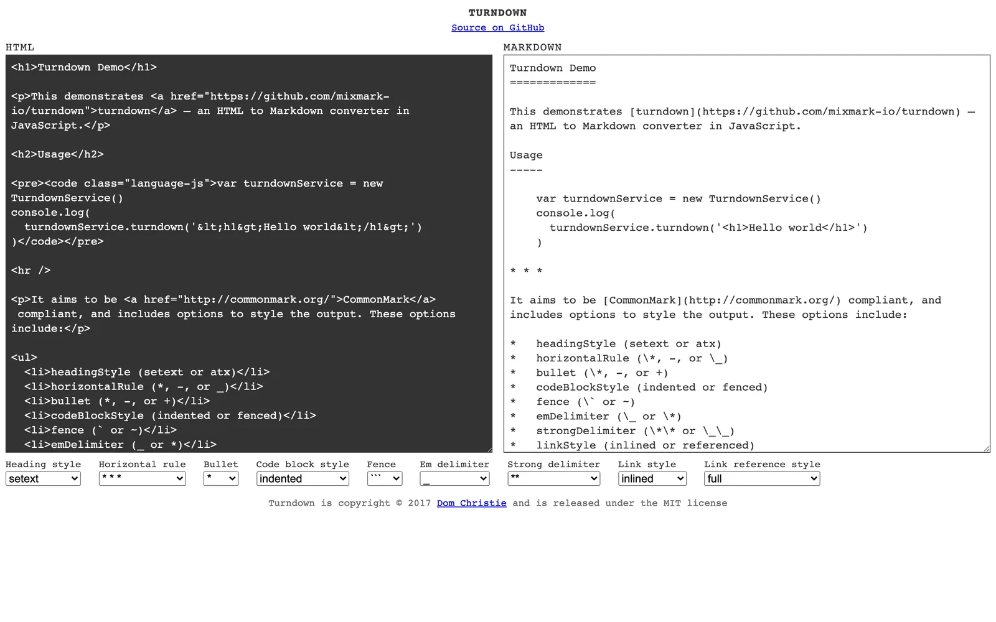
Task: Click "Turndown Demo" heading in Markdown pane
Action: tap(553, 68)
